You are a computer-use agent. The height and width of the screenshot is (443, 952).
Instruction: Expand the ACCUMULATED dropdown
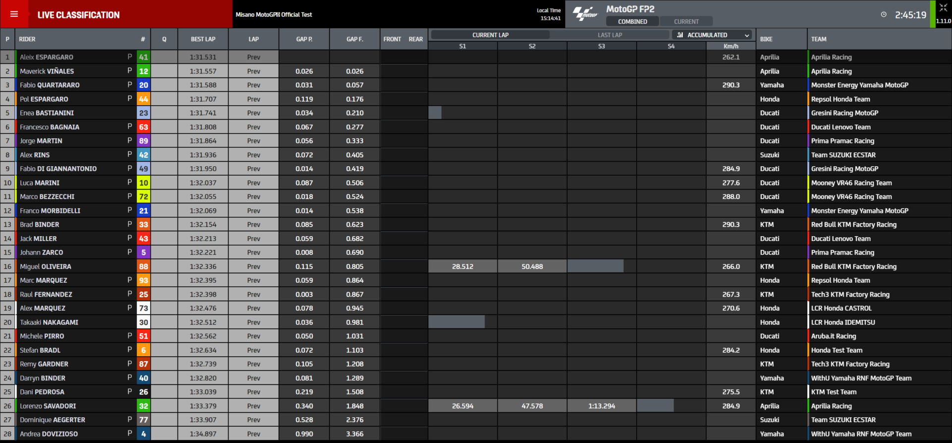[746, 35]
